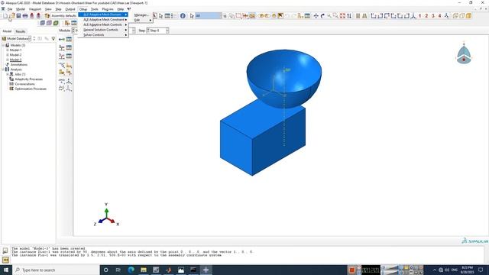The width and height of the screenshot is (489, 275).
Task: Click the Auto-Fit view icon
Action: pos(342,15)
